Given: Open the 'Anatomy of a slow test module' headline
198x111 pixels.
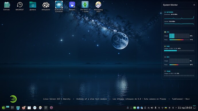Looking at the screenshot, I should tap(92, 99).
